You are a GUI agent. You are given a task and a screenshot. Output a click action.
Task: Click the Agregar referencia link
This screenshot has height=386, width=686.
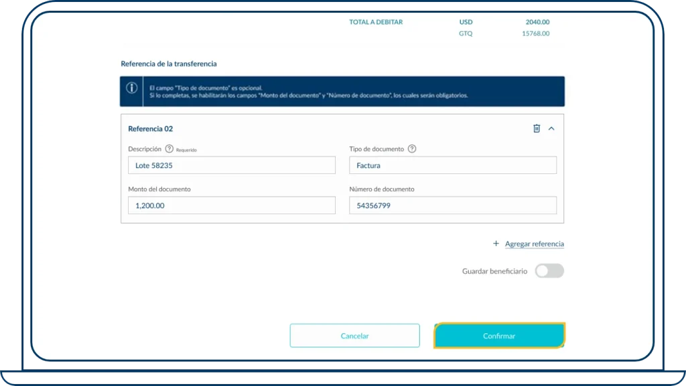coord(534,244)
